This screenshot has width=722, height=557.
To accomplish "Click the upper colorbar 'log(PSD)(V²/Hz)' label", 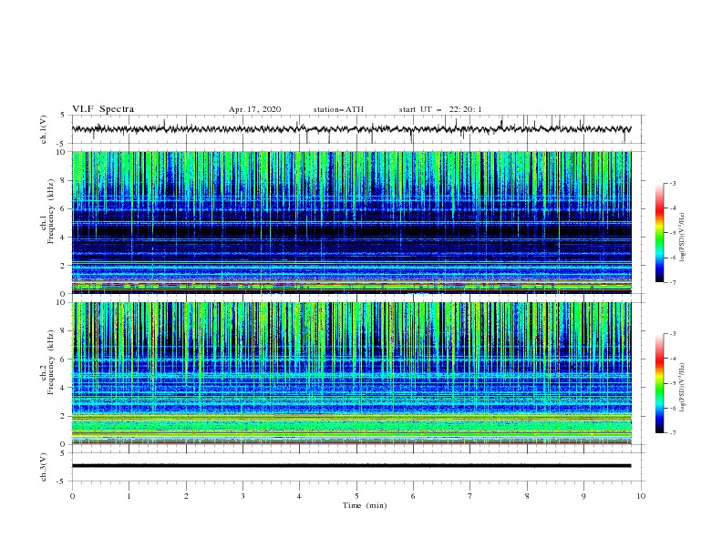I will [683, 238].
